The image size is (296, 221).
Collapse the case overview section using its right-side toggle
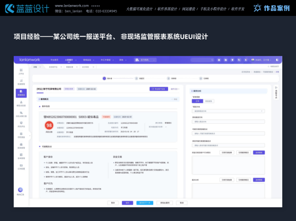pos(175,99)
